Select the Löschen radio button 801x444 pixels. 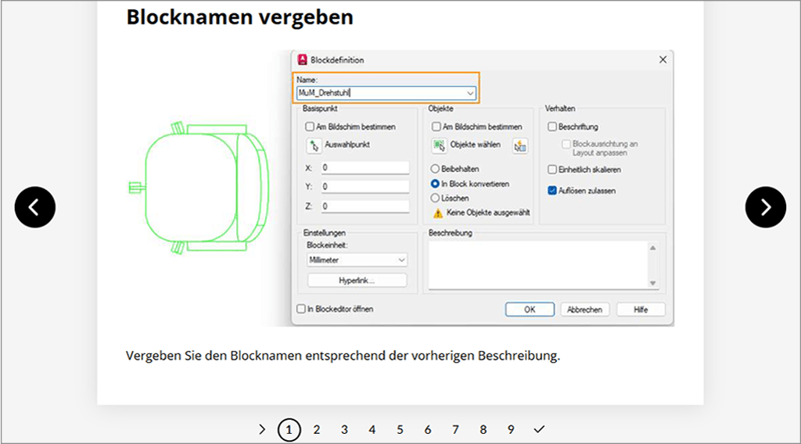coord(435,198)
